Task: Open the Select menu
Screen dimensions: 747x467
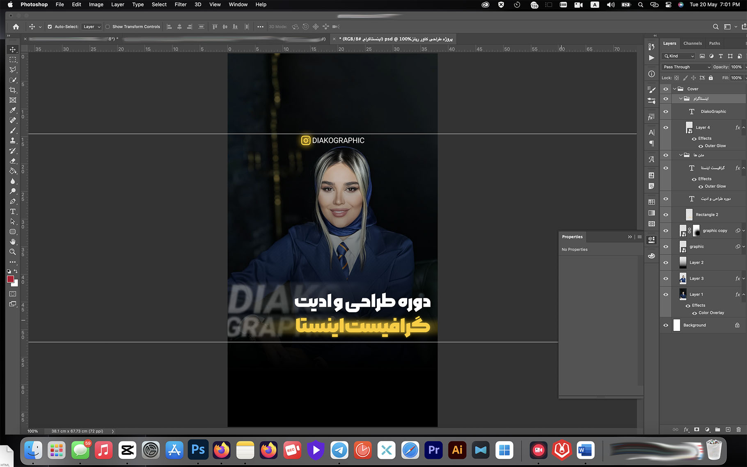Action: [159, 5]
